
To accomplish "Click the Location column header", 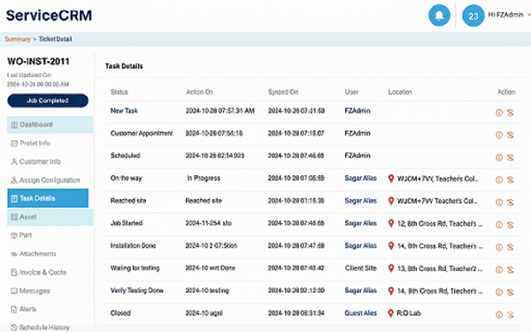I will click(400, 92).
